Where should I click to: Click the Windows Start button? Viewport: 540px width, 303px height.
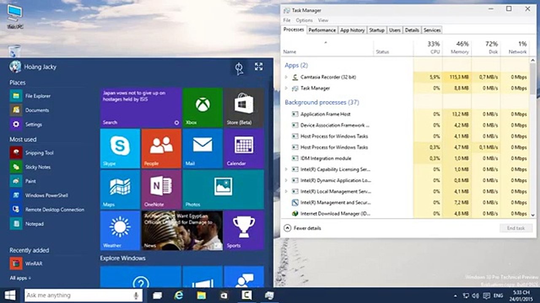10,295
